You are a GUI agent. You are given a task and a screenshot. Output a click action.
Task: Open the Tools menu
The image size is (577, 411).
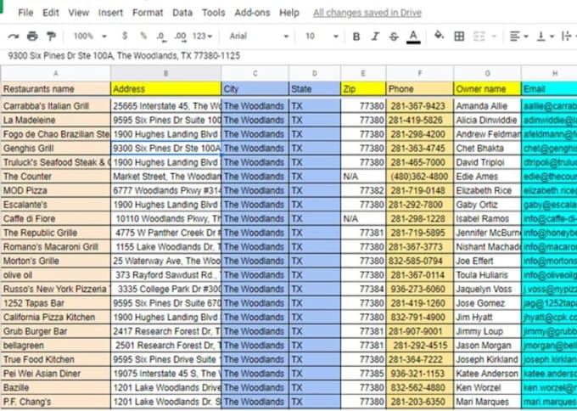(x=214, y=13)
